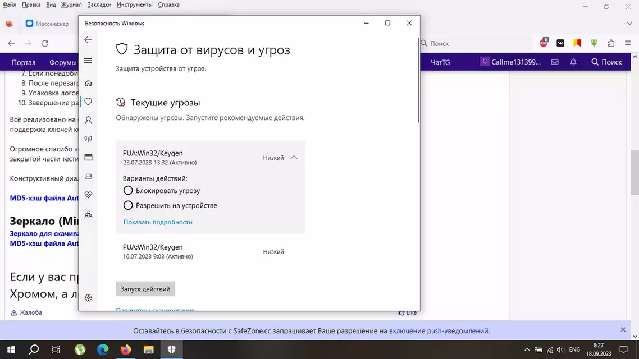Expand the PUA:Win32/Keygen threat dated 16.07.2023
The width and height of the screenshot is (639, 359).
(210, 251)
